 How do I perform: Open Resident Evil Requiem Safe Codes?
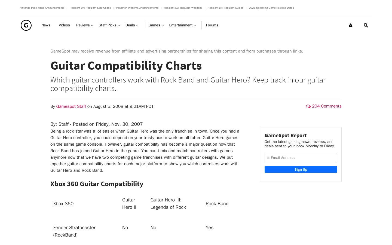pyautogui.click(x=90, y=8)
